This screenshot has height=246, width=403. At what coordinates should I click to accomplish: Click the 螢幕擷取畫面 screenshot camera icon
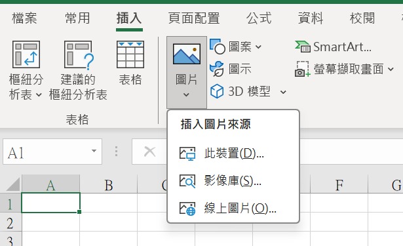point(303,69)
